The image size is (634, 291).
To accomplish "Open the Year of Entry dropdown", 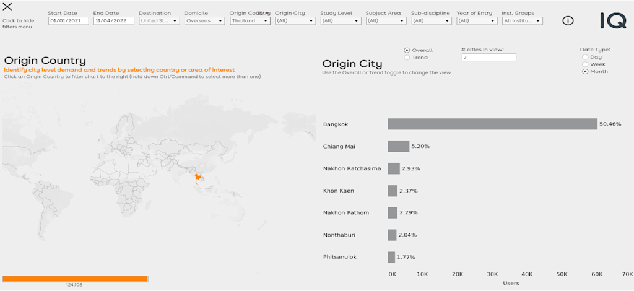I will pos(477,20).
